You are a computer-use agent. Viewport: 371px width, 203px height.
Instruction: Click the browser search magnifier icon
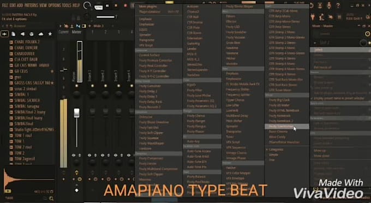tap(51, 198)
